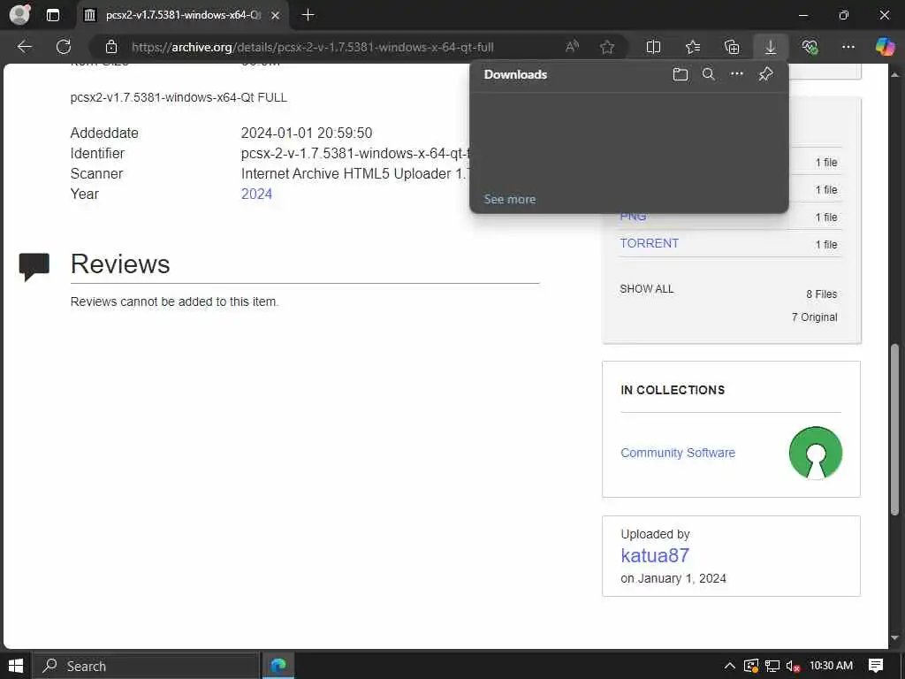The width and height of the screenshot is (905, 679).
Task: Open the network tray icon
Action: [772, 666]
